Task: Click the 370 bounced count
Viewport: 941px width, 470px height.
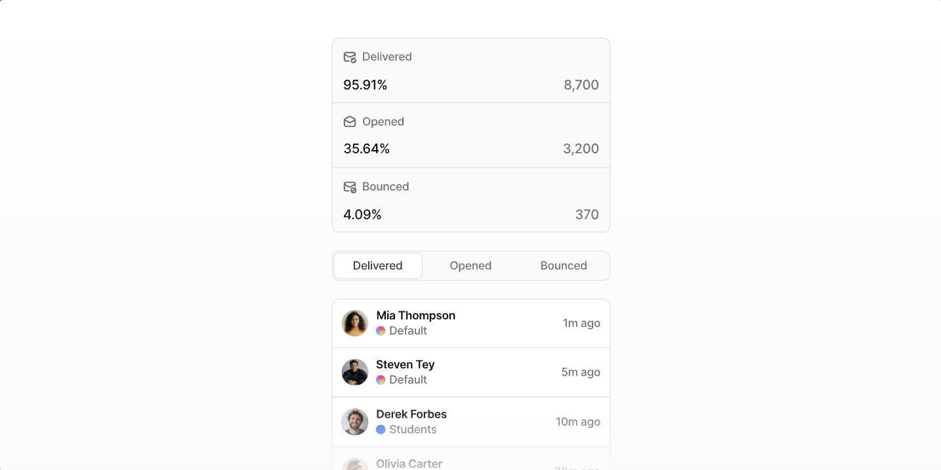Action: 587,214
